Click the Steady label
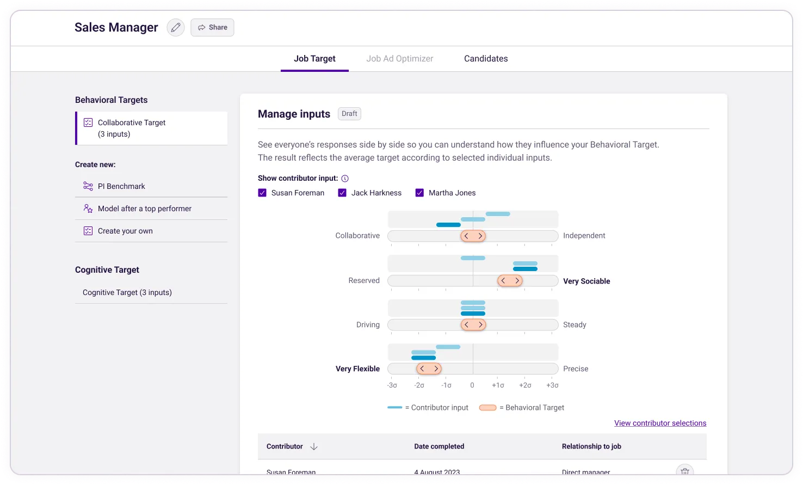 coord(575,325)
